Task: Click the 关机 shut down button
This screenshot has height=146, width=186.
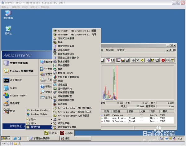Action: pyautogui.click(x=66, y=133)
